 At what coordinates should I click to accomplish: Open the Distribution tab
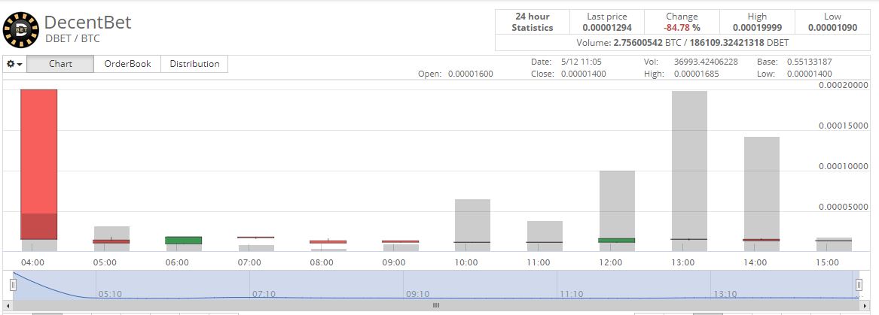pyautogui.click(x=194, y=64)
